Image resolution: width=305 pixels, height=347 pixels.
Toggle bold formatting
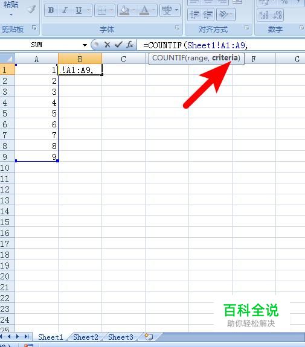pyautogui.click(x=51, y=10)
